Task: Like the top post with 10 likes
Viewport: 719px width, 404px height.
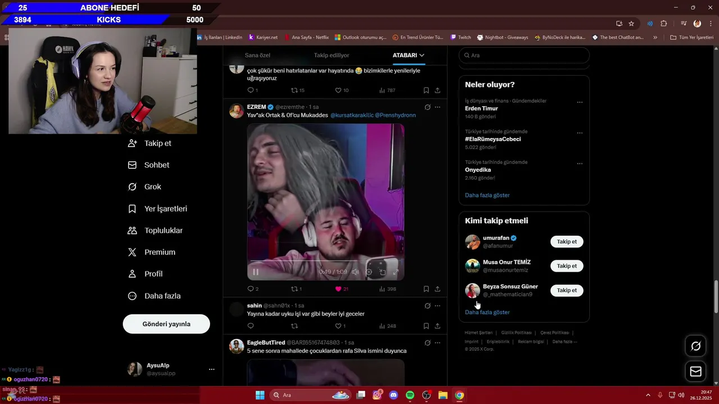Action: point(338,90)
